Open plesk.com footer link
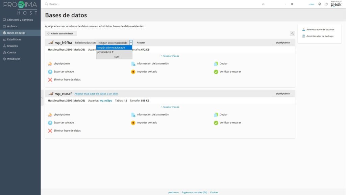Viewport: 346px width, 195px height. [x=173, y=192]
